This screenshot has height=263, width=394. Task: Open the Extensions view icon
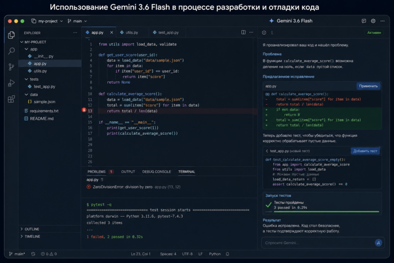point(11,99)
